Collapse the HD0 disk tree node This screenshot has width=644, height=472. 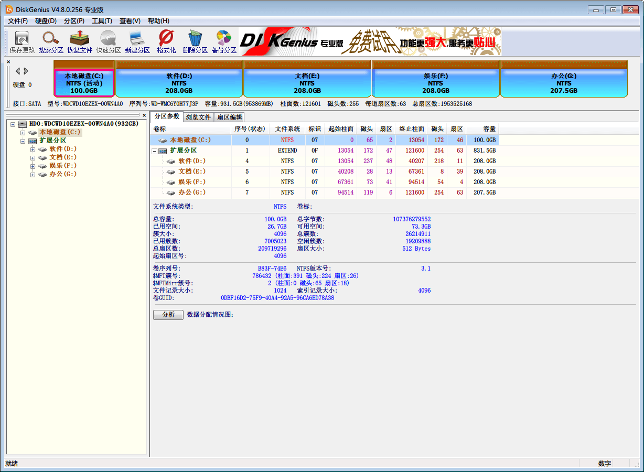(x=13, y=124)
